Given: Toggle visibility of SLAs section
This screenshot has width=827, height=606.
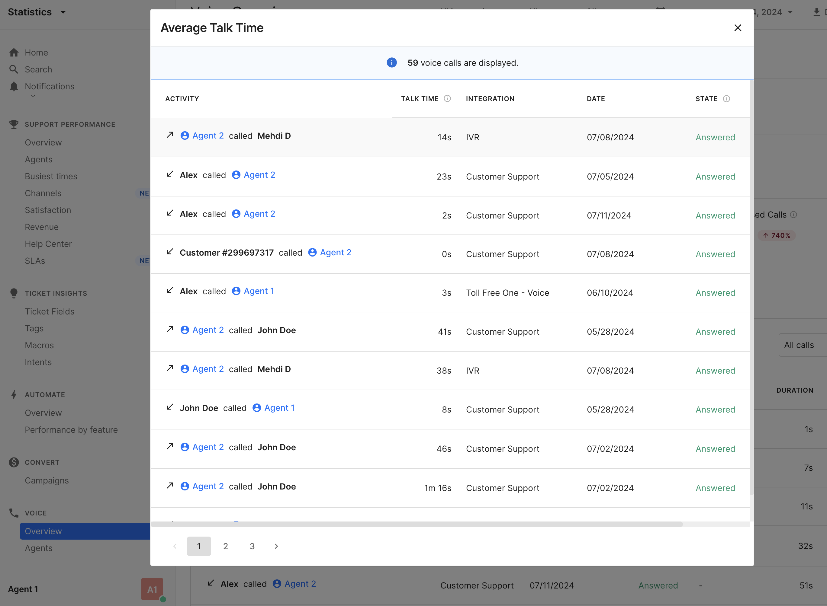Looking at the screenshot, I should (35, 260).
